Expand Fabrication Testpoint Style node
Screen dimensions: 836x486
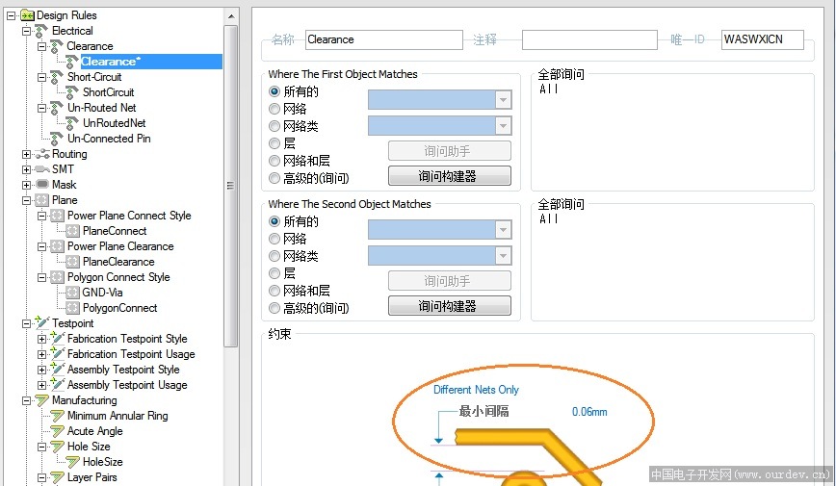pos(41,339)
